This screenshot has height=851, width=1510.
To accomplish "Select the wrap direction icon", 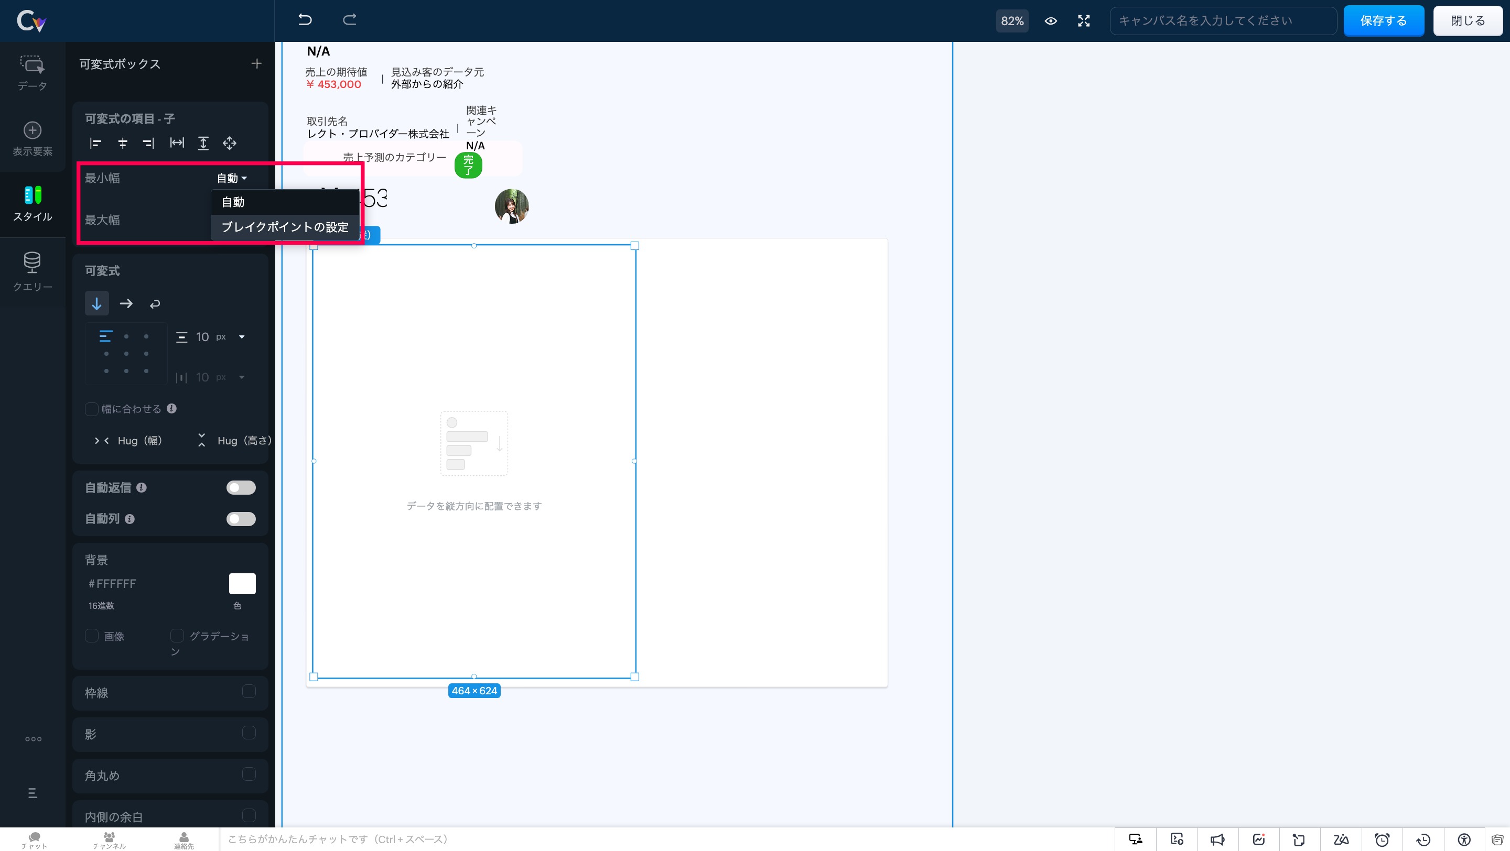I will click(155, 303).
